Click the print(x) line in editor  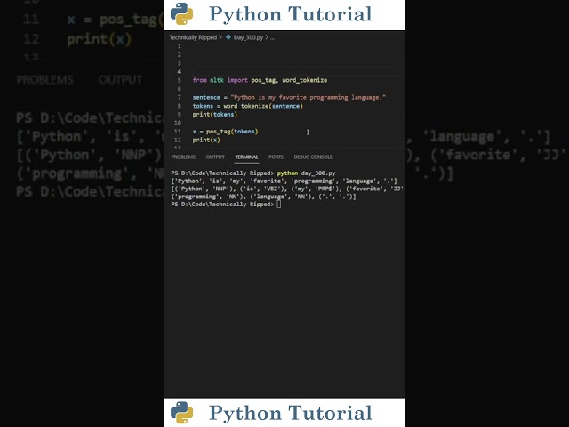coord(206,141)
